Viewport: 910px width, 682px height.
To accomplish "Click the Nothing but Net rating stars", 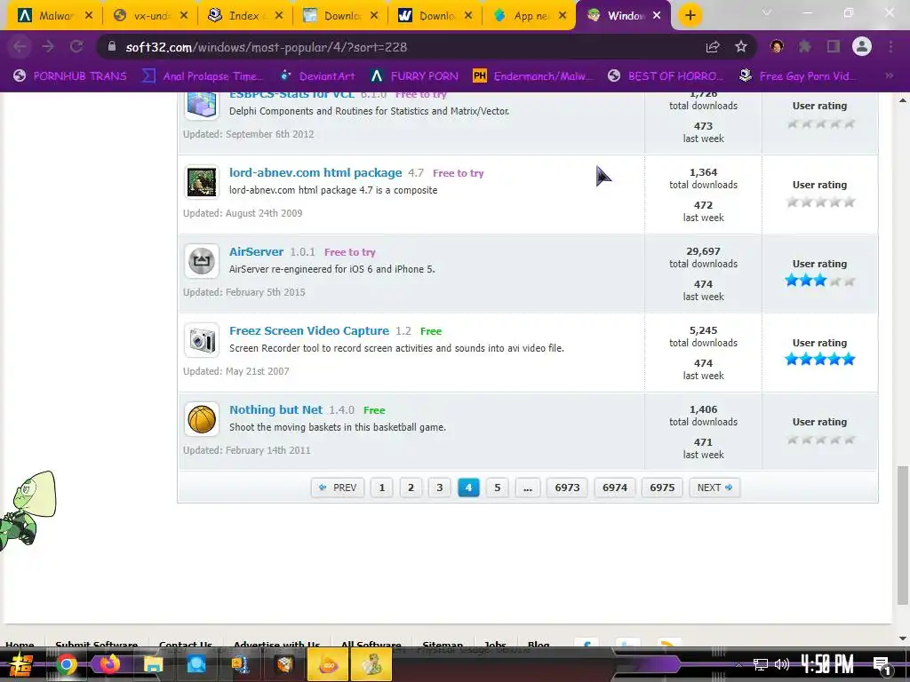I will (x=820, y=440).
